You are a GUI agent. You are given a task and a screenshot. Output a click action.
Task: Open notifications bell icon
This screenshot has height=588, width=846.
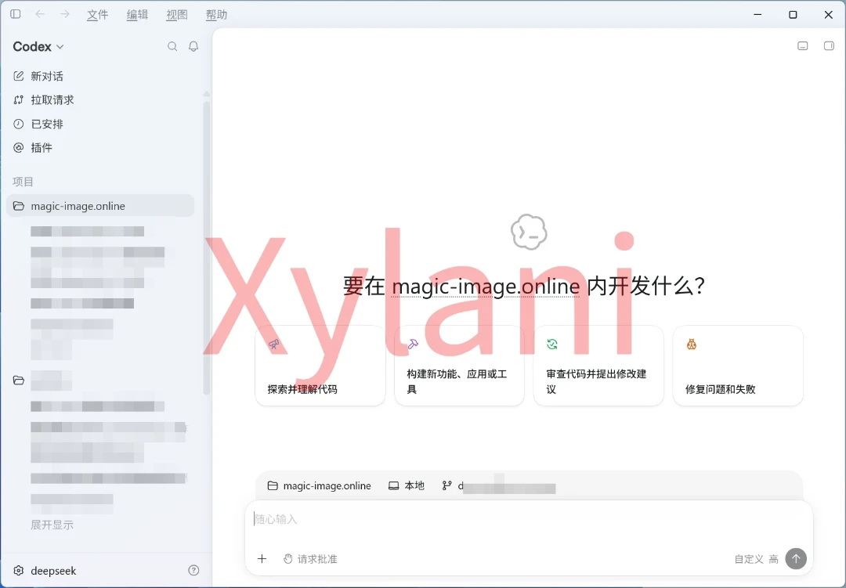pos(193,46)
